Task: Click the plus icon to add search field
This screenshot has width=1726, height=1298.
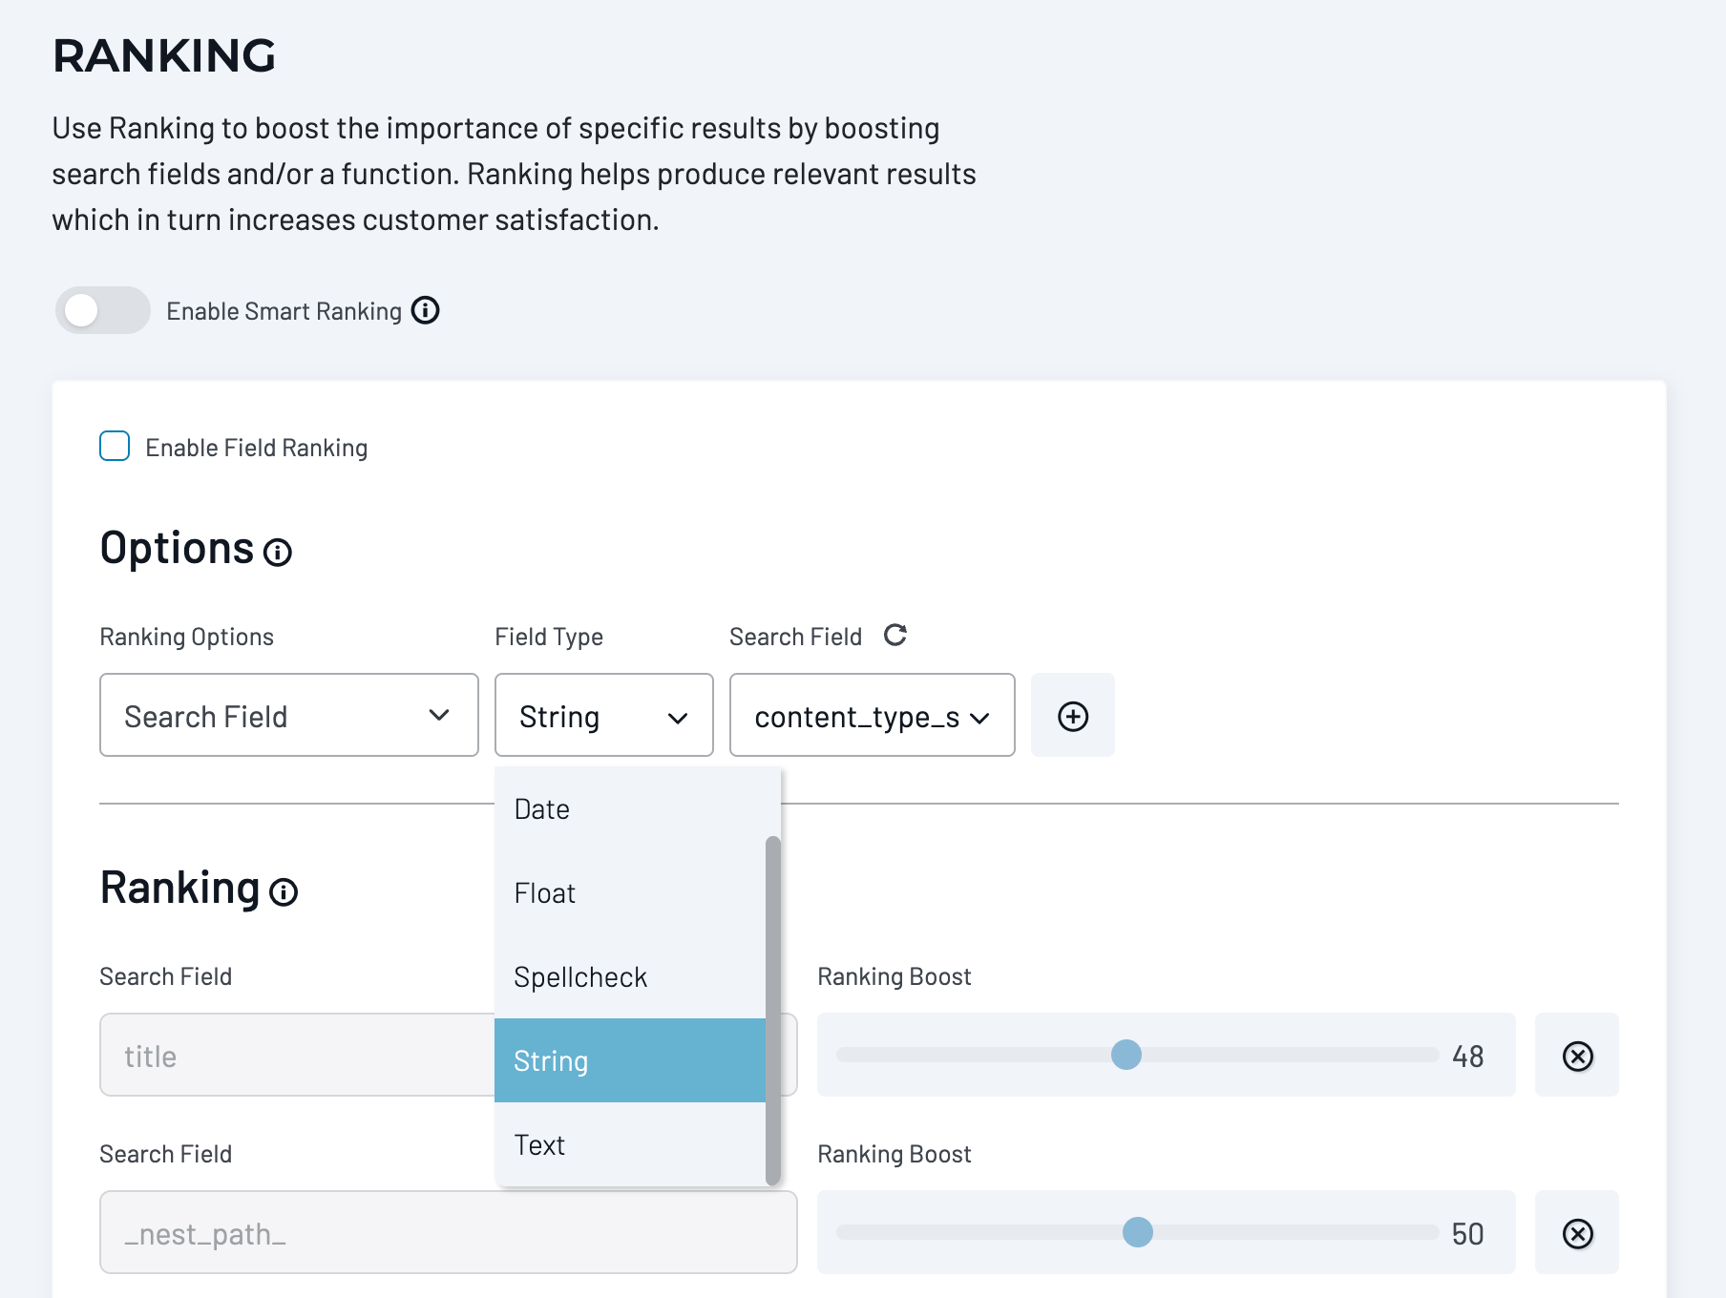Action: (1073, 716)
